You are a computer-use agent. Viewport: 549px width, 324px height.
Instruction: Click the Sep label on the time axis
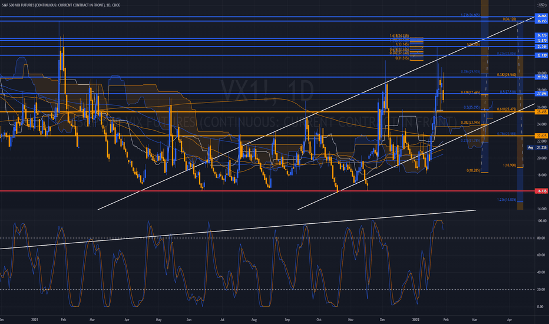[x=287, y=319]
